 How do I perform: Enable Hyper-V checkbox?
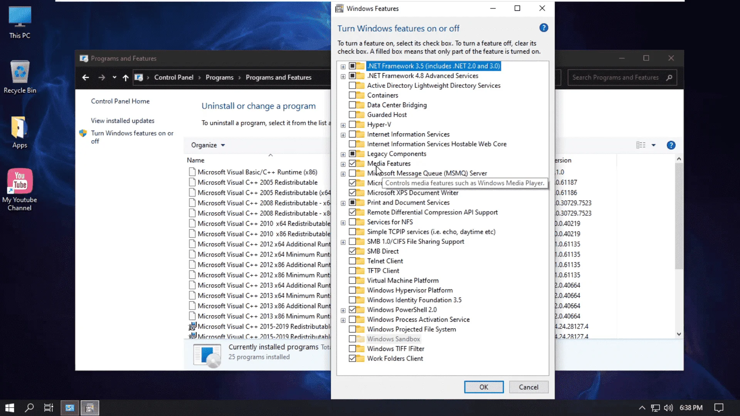(352, 124)
